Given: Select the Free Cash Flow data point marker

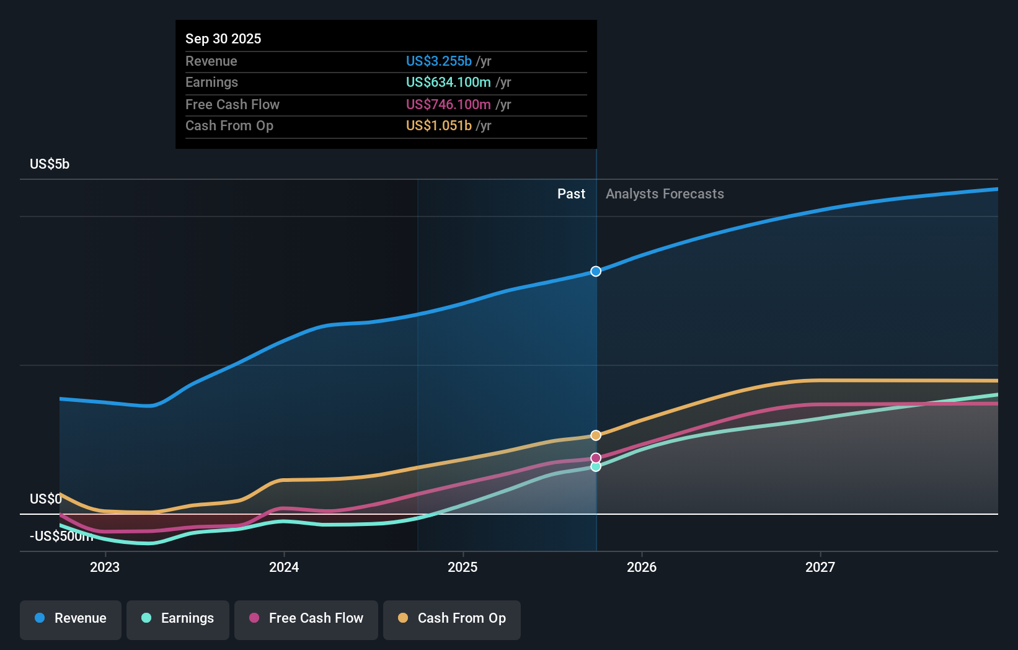Looking at the screenshot, I should (595, 457).
